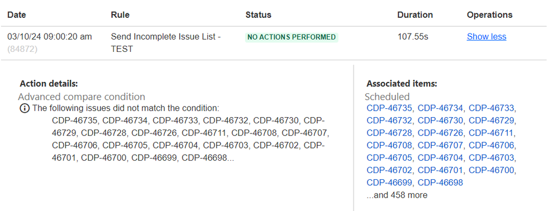Open associated issue CDP-46728

389,133
